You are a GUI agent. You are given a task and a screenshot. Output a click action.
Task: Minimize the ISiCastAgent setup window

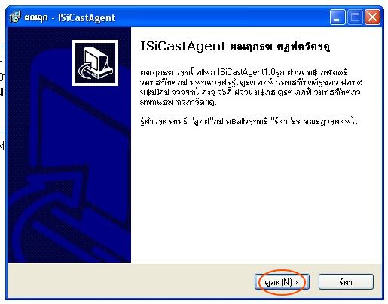tap(338, 17)
